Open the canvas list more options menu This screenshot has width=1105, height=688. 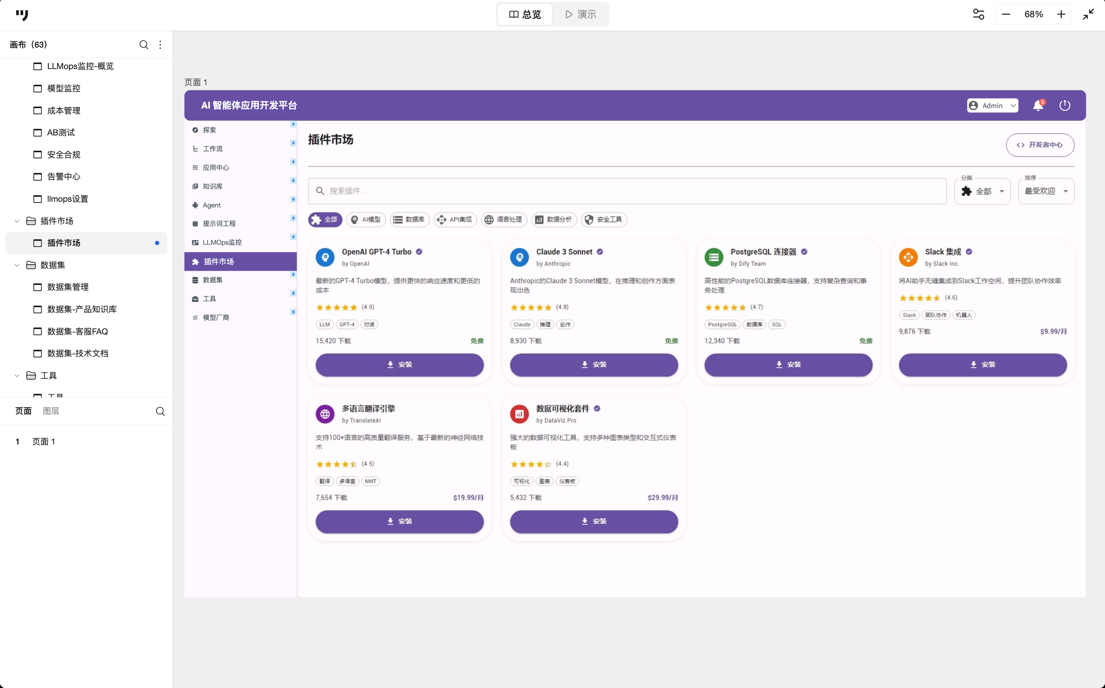point(160,44)
